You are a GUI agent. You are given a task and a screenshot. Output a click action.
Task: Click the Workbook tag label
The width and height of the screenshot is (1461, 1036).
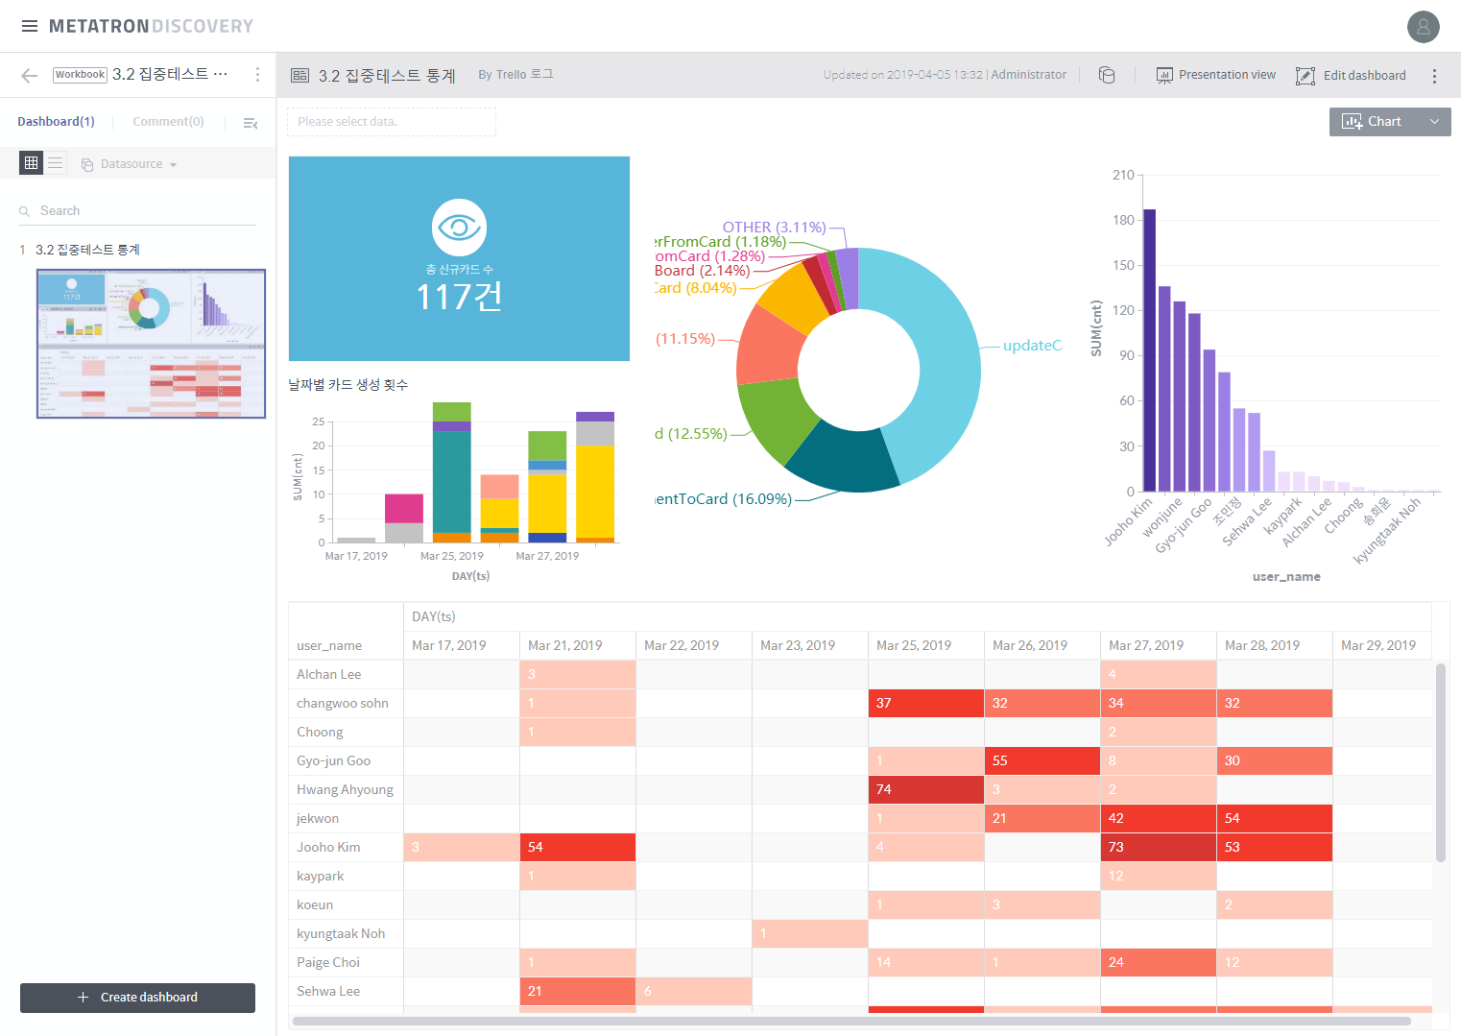pos(80,75)
